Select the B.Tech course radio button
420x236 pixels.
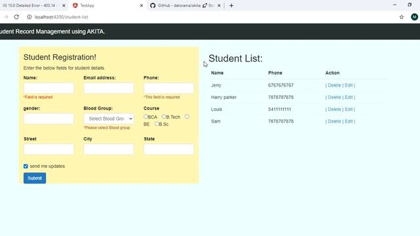tap(164, 117)
